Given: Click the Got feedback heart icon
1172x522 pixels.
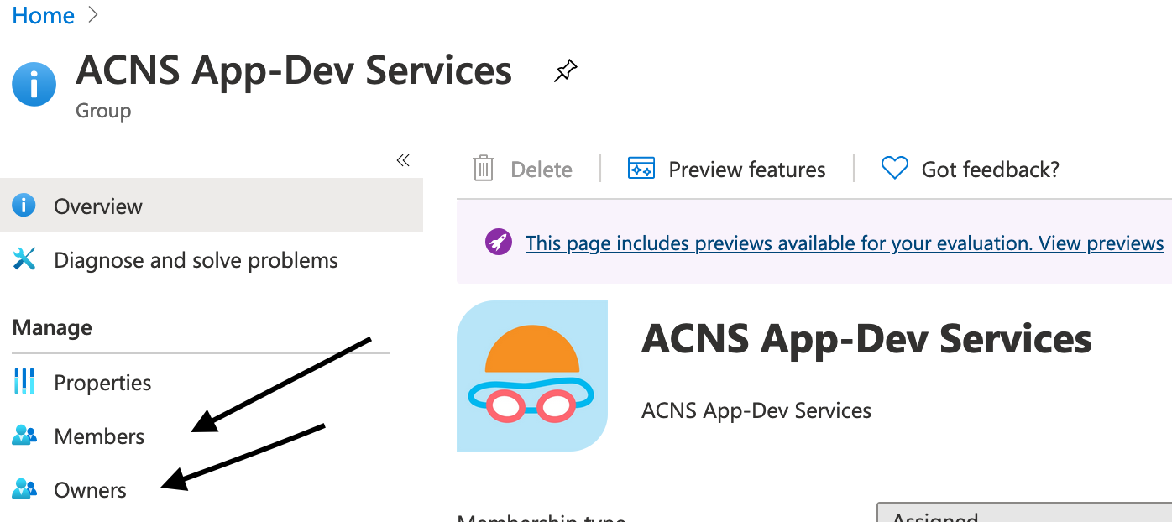Looking at the screenshot, I should [895, 169].
